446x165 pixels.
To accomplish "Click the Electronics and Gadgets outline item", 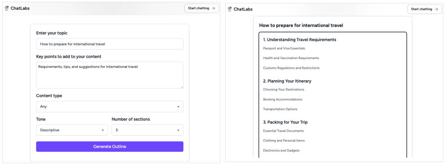I will coord(281,151).
